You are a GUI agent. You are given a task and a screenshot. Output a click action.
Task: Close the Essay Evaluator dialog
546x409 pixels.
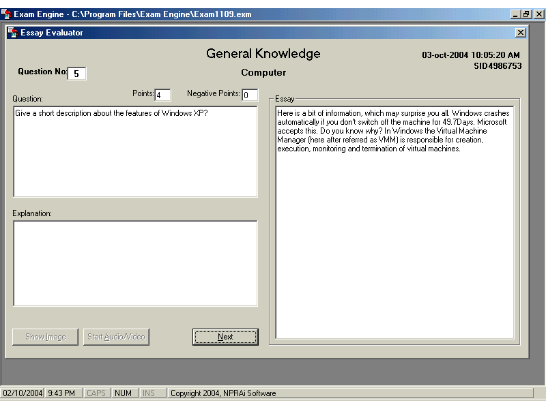point(521,33)
